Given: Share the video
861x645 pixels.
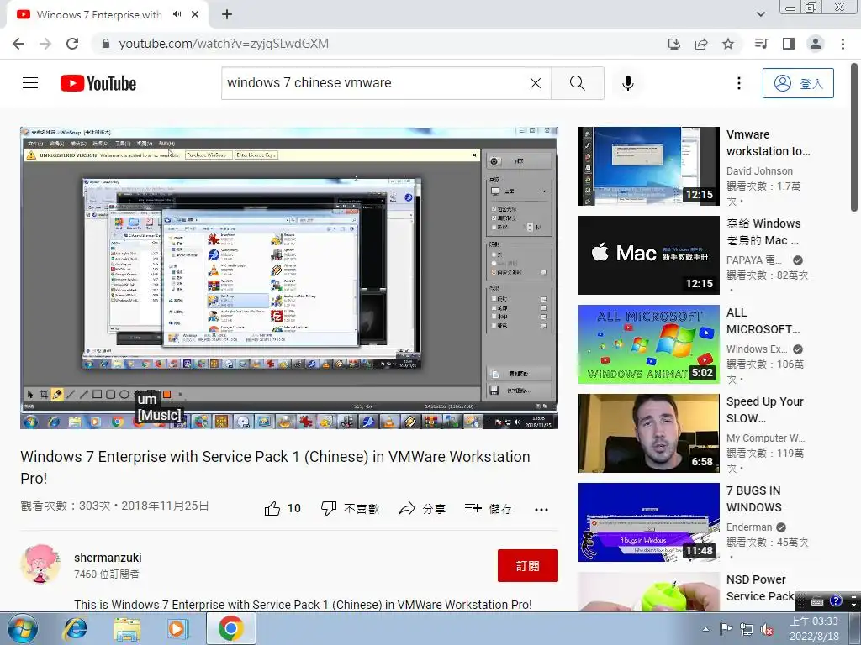Looking at the screenshot, I should [x=422, y=509].
